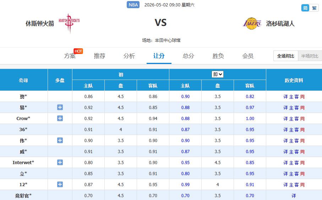This screenshot has width=322, height=200.
Task: Click venue text 丰田中心球馆
Action: [x=168, y=40]
